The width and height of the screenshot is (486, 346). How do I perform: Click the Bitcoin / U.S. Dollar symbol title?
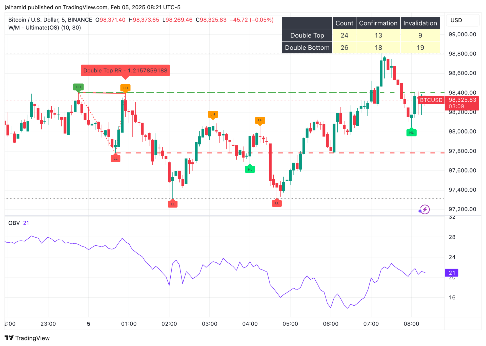point(50,20)
